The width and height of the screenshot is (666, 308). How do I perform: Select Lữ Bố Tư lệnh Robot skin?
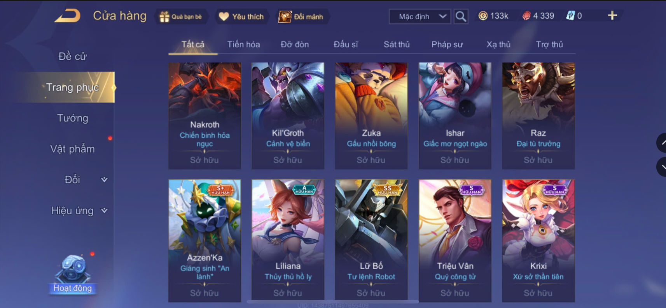[x=371, y=241]
